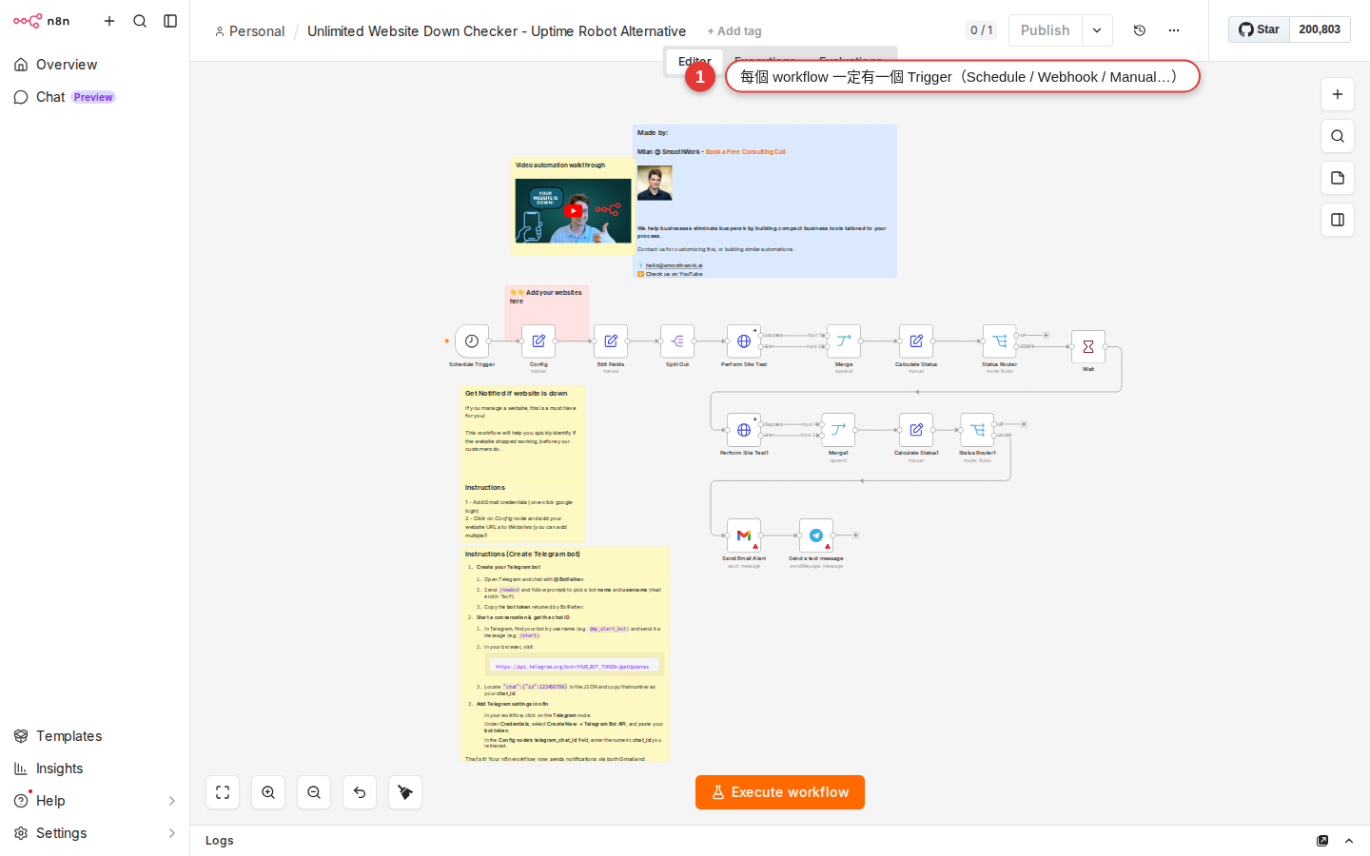Click the Execute workflow button
This screenshot has width=1370, height=856.
click(x=780, y=792)
